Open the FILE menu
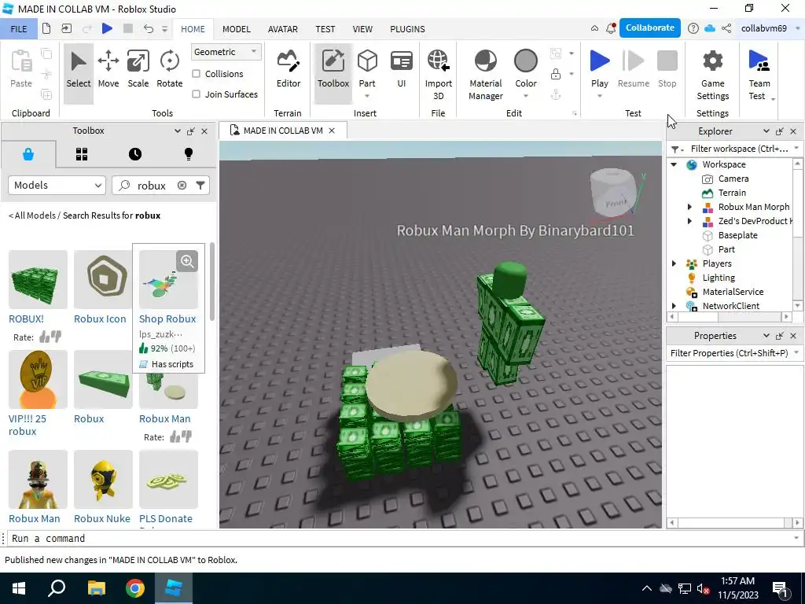 (x=19, y=29)
